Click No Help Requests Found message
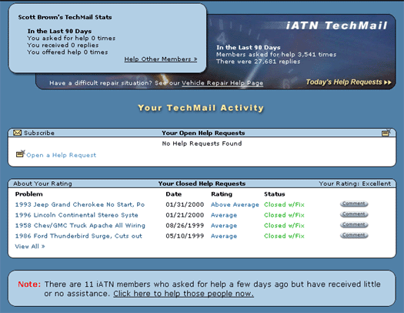Image resolution: width=404 pixels, height=313 pixels. pos(202,143)
